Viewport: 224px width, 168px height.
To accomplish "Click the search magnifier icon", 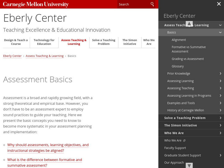I will tap(152, 4).
